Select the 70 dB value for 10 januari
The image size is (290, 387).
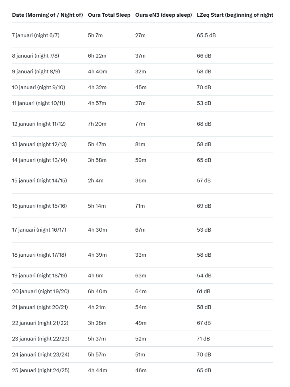204,87
